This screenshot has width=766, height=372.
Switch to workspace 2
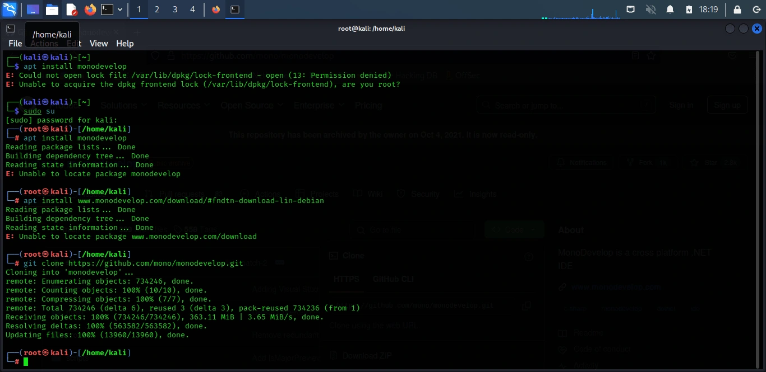pos(156,10)
